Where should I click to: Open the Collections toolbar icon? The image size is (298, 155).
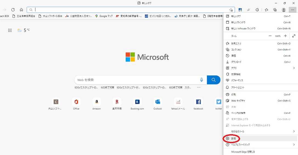(275, 10)
